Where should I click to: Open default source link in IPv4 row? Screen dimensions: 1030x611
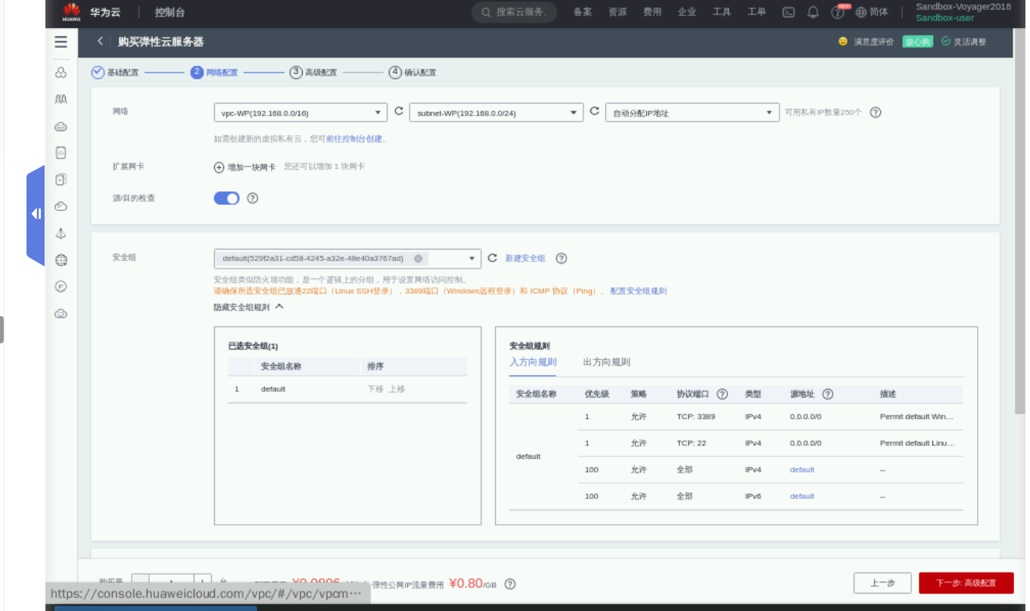(802, 470)
